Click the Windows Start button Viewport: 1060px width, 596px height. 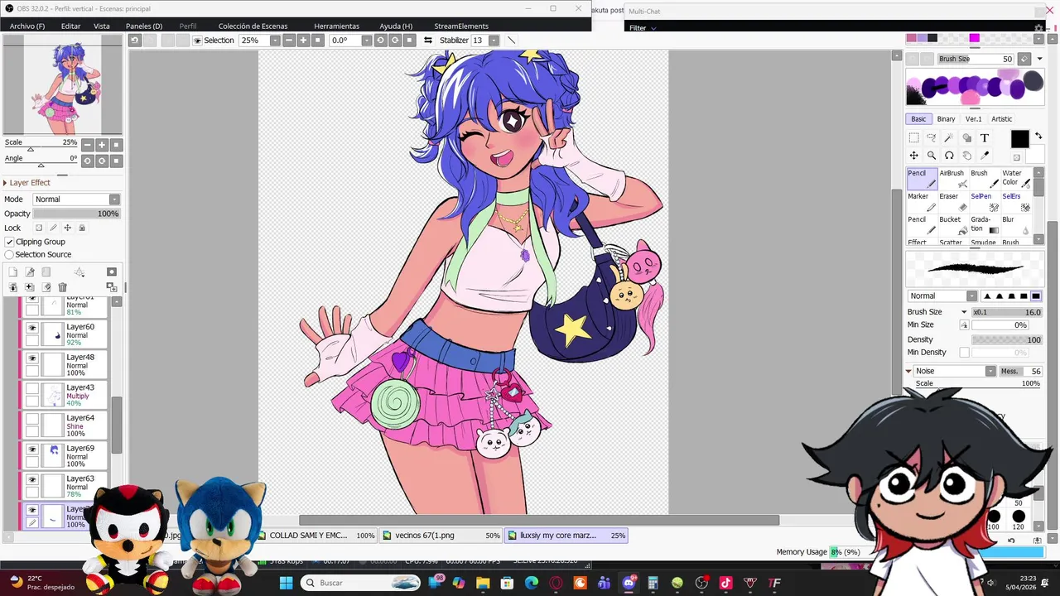point(286,583)
